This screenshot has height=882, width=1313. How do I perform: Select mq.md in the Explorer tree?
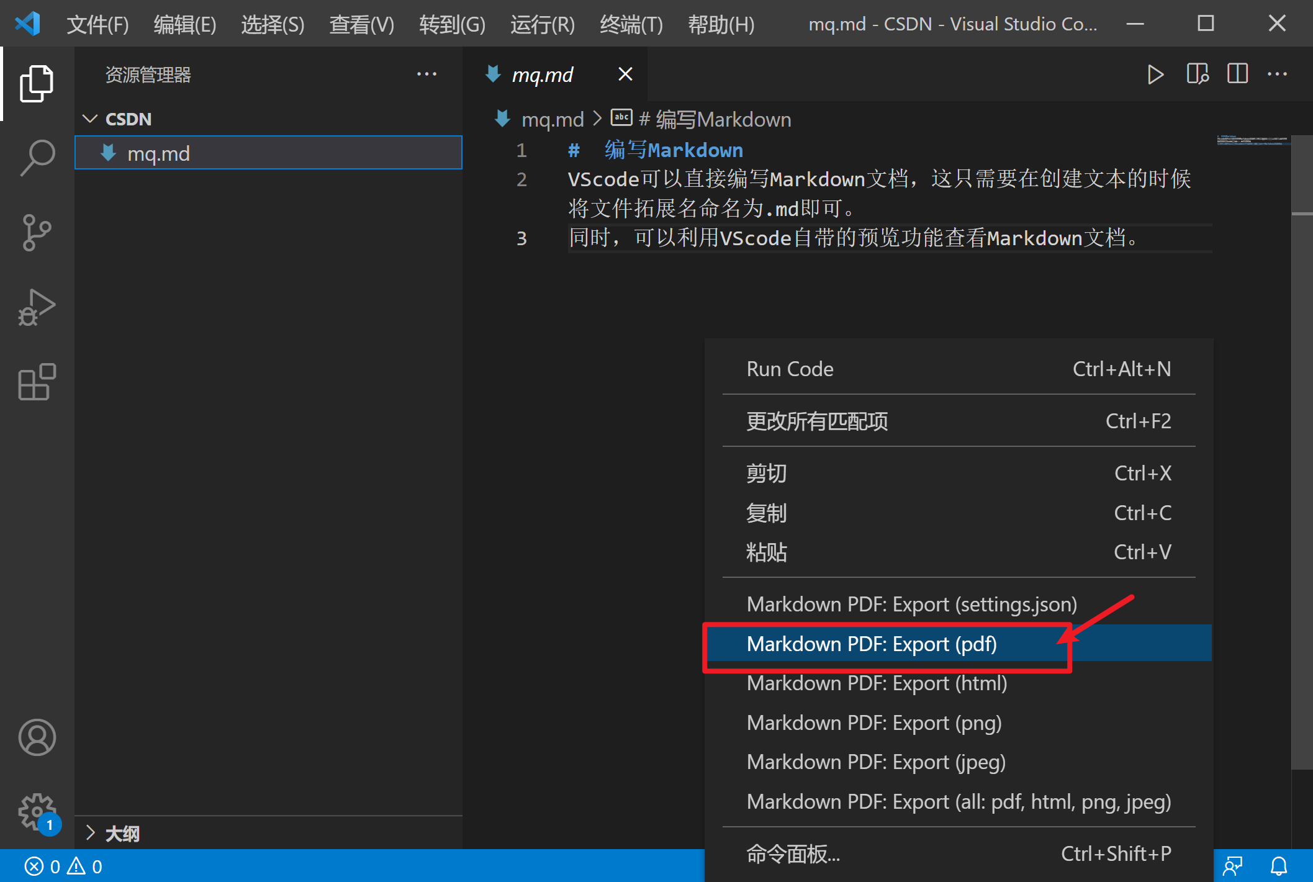[x=159, y=153]
